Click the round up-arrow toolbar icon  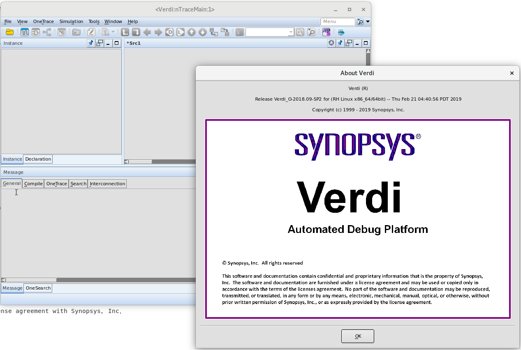coord(192,32)
